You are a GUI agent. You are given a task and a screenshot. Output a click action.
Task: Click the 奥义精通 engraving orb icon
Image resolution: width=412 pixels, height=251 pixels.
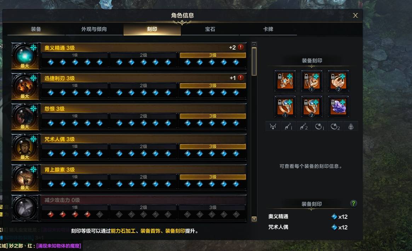click(25, 56)
